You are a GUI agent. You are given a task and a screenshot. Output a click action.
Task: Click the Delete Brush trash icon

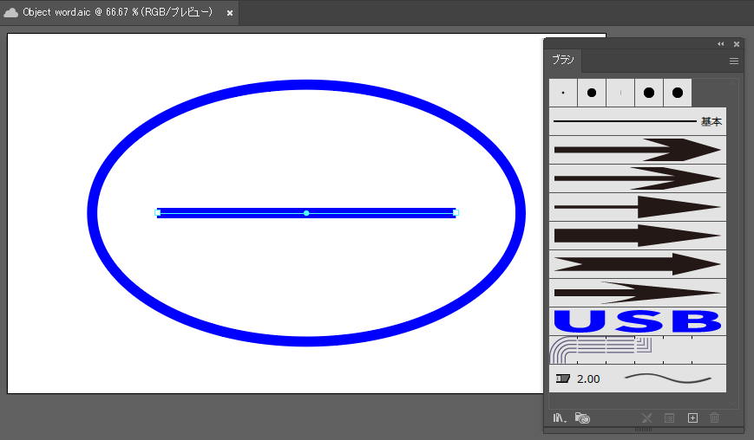coord(715,418)
